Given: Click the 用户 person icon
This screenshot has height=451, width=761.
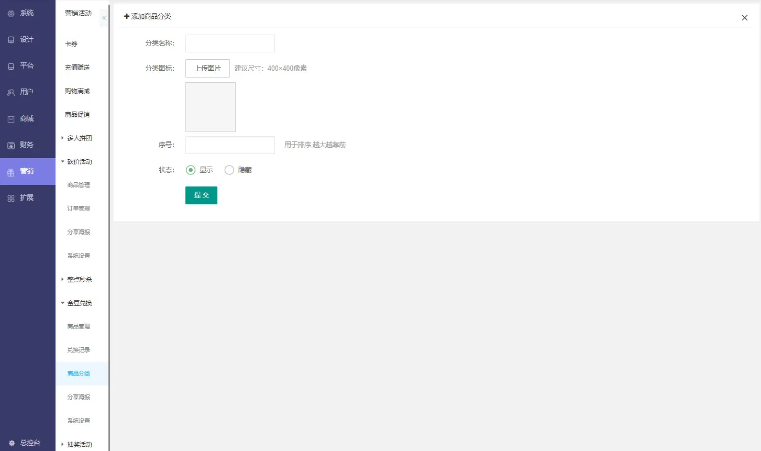Looking at the screenshot, I should pyautogui.click(x=11, y=93).
